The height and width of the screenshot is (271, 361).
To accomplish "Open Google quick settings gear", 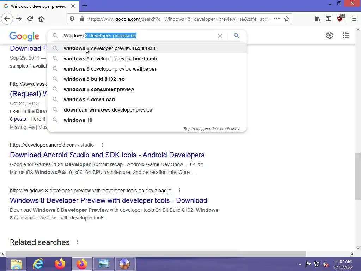I will (x=330, y=35).
